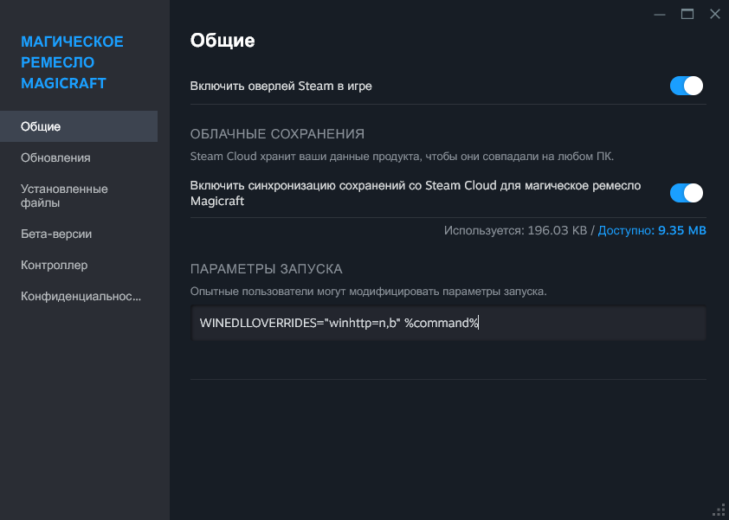Viewport: 729px width, 520px height.
Task: Open the Конфиденциальность sidebar section
Action: point(81,296)
